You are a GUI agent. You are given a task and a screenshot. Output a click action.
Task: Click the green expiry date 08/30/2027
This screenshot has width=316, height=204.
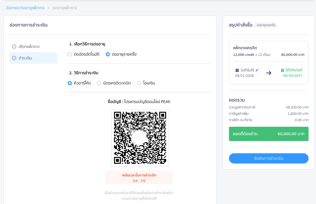293,76
